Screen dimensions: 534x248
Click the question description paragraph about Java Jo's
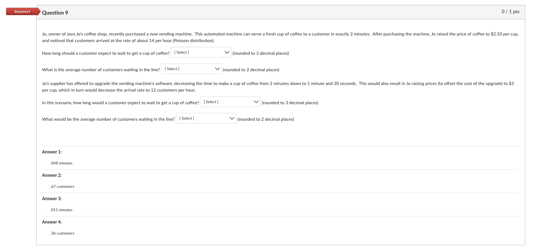(x=248, y=37)
